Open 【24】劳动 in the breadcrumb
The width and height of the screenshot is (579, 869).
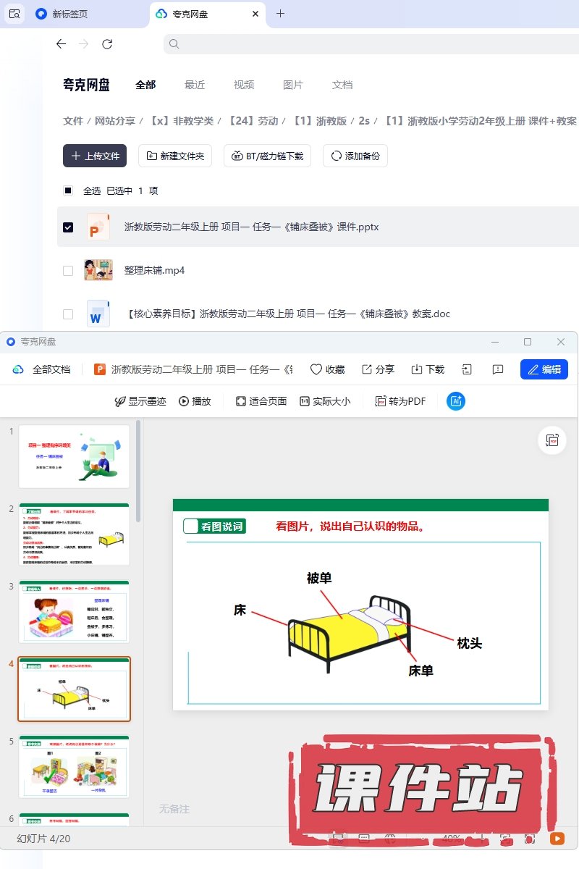click(x=253, y=121)
